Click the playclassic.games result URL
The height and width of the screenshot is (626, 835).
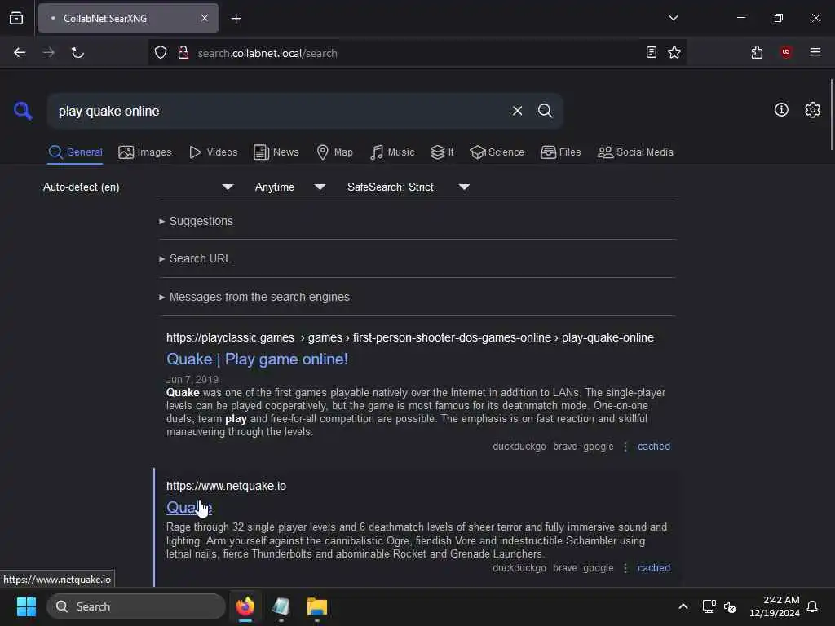[x=410, y=337]
